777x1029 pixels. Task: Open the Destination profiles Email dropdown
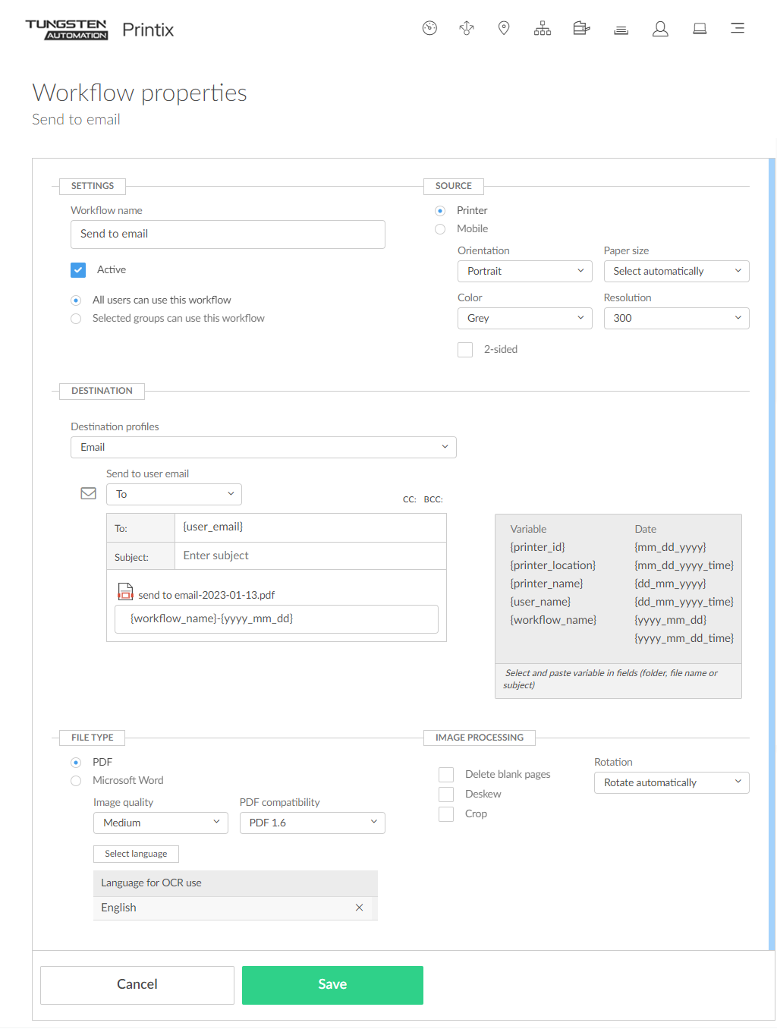(x=263, y=448)
